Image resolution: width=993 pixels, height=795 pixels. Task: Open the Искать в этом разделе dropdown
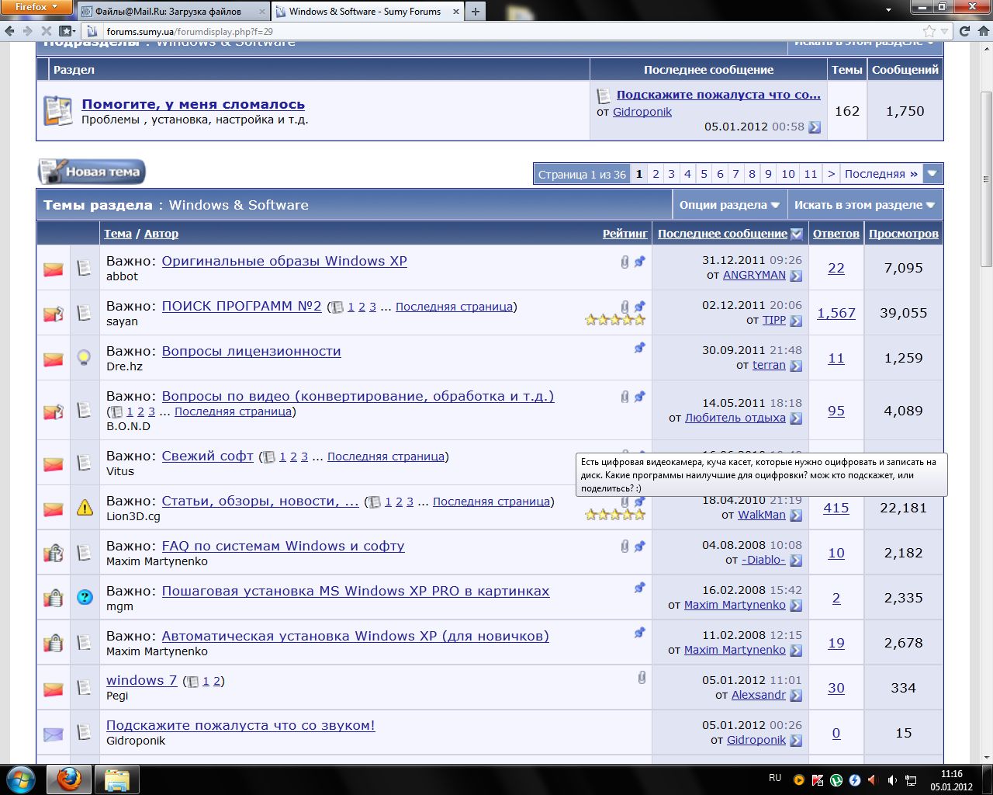point(864,205)
